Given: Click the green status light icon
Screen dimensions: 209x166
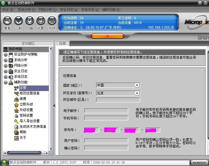Looking at the screenshot, I should tap(4, 162).
